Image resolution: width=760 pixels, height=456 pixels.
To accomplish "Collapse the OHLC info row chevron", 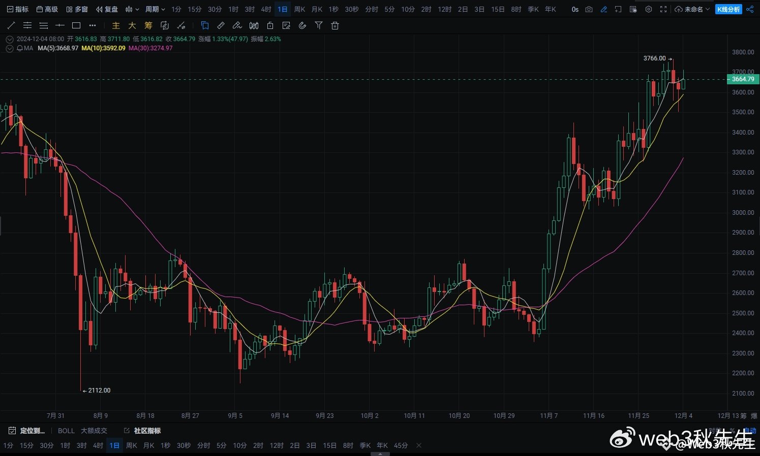I will [x=10, y=39].
